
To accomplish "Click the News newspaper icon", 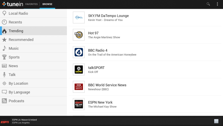I will (x=4, y=66).
